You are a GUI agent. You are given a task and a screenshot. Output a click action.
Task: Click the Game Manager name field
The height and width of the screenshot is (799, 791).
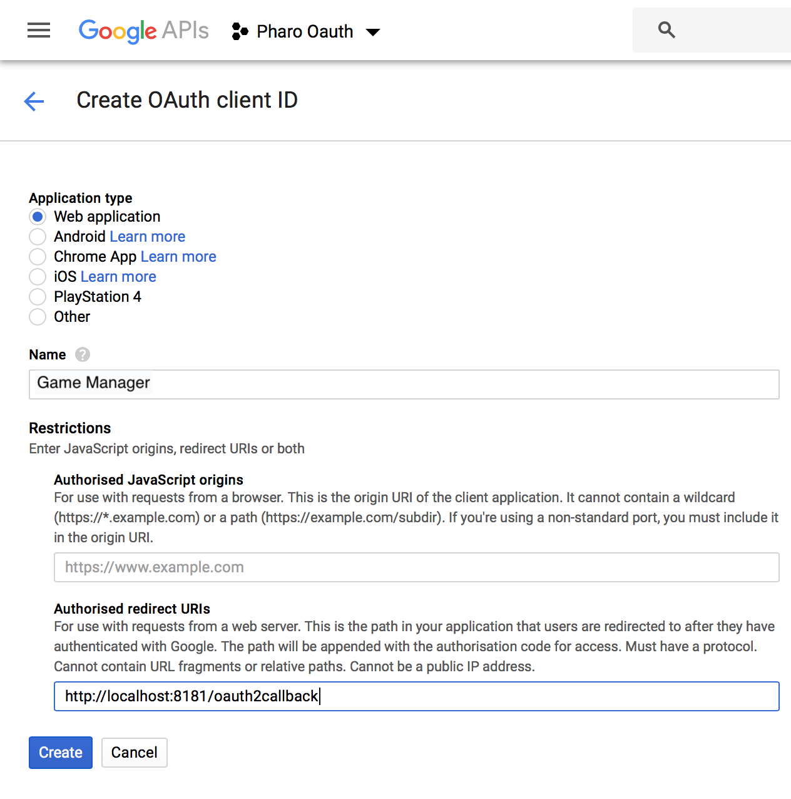click(404, 384)
